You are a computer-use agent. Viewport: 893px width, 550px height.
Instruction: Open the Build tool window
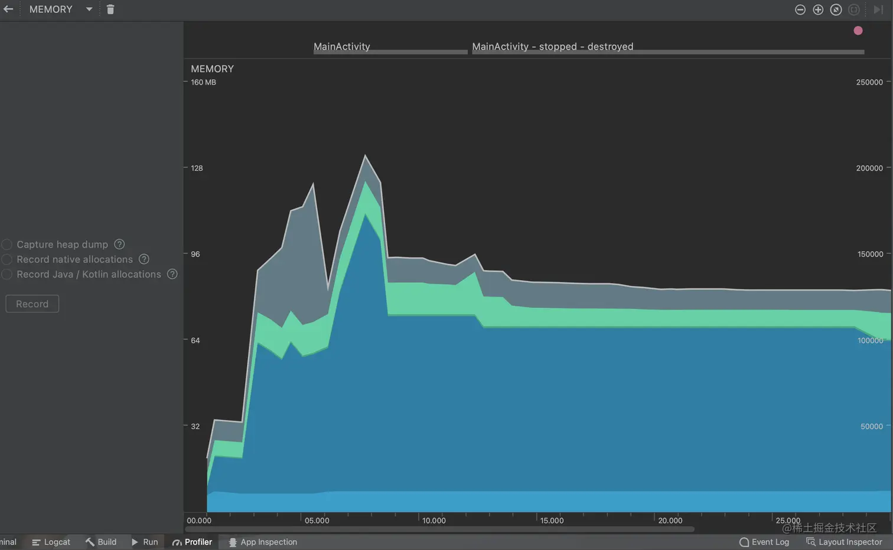(x=101, y=542)
